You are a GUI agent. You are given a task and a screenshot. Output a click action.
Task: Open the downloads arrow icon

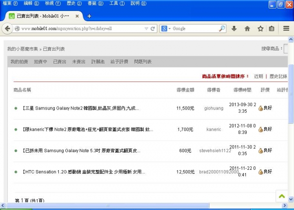[x=234, y=28]
